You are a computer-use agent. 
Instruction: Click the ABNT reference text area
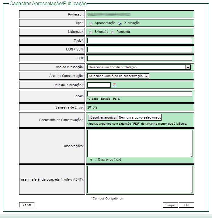click(x=140, y=179)
